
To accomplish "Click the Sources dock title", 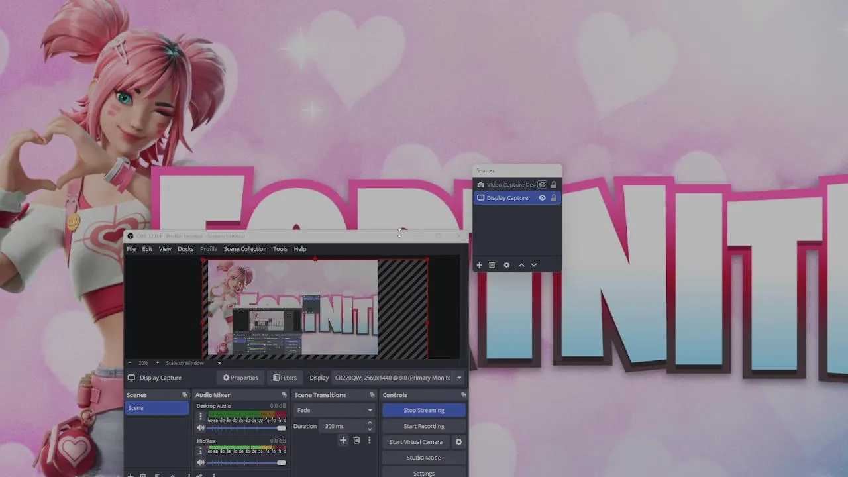I will click(x=486, y=170).
